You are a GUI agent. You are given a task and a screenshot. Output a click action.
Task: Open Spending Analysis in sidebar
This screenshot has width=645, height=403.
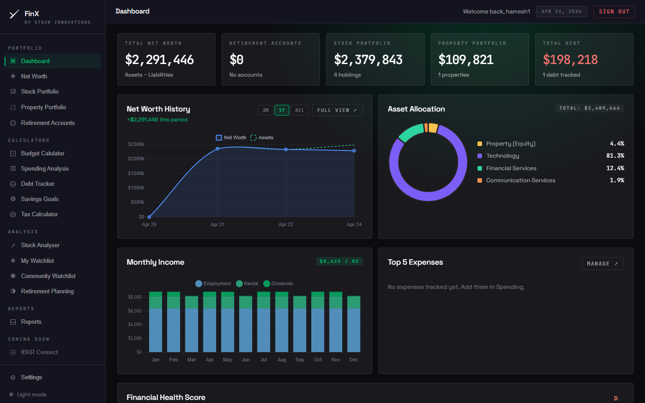tap(52, 168)
